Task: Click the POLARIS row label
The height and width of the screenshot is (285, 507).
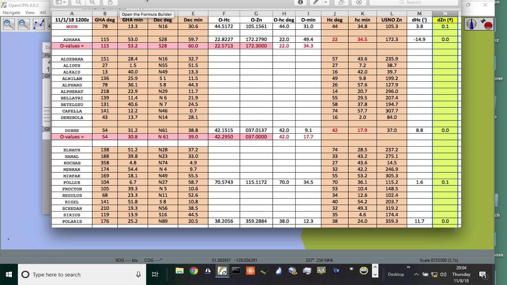Action: pyautogui.click(x=72, y=221)
